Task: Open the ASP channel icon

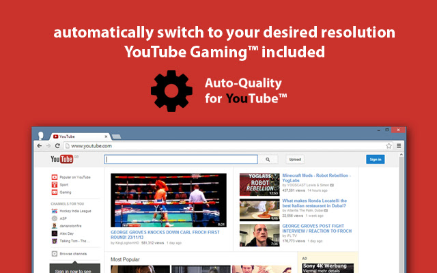Action: tap(55, 218)
